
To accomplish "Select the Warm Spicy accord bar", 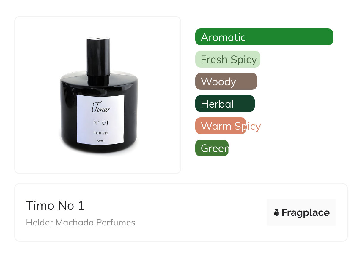I will [221, 126].
